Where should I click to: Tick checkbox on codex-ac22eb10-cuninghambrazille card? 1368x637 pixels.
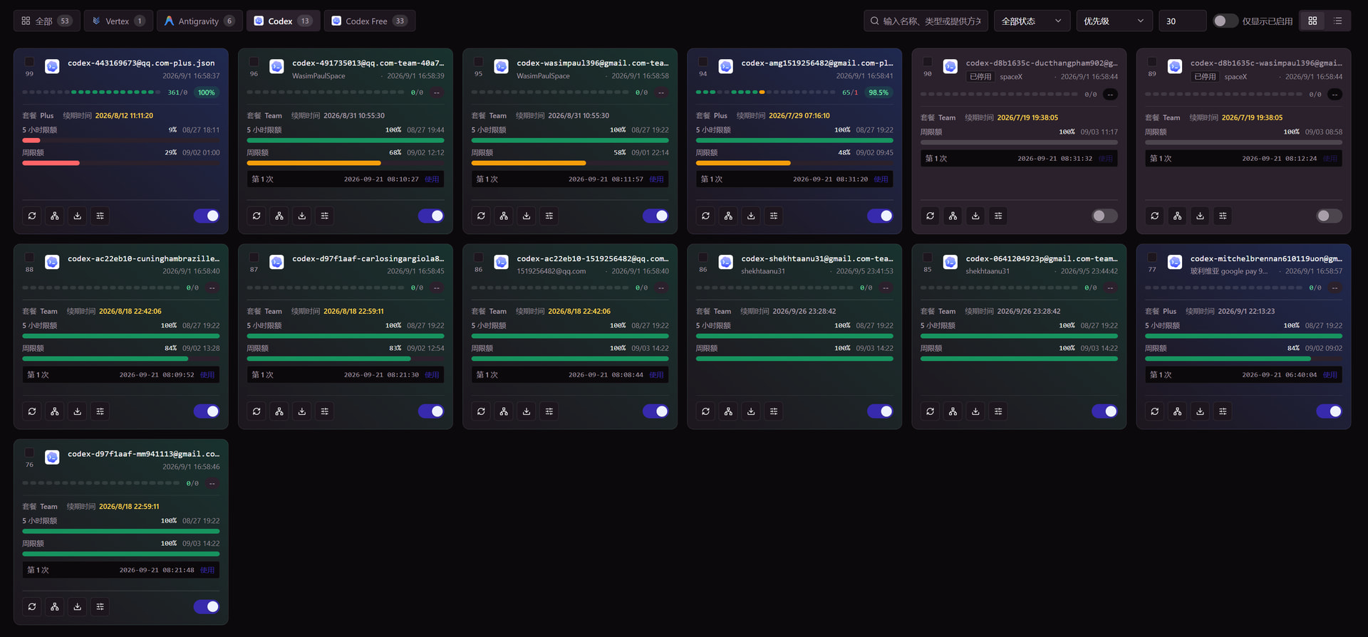29,257
